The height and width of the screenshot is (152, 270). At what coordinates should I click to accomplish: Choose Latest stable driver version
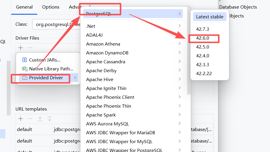tap(210, 17)
